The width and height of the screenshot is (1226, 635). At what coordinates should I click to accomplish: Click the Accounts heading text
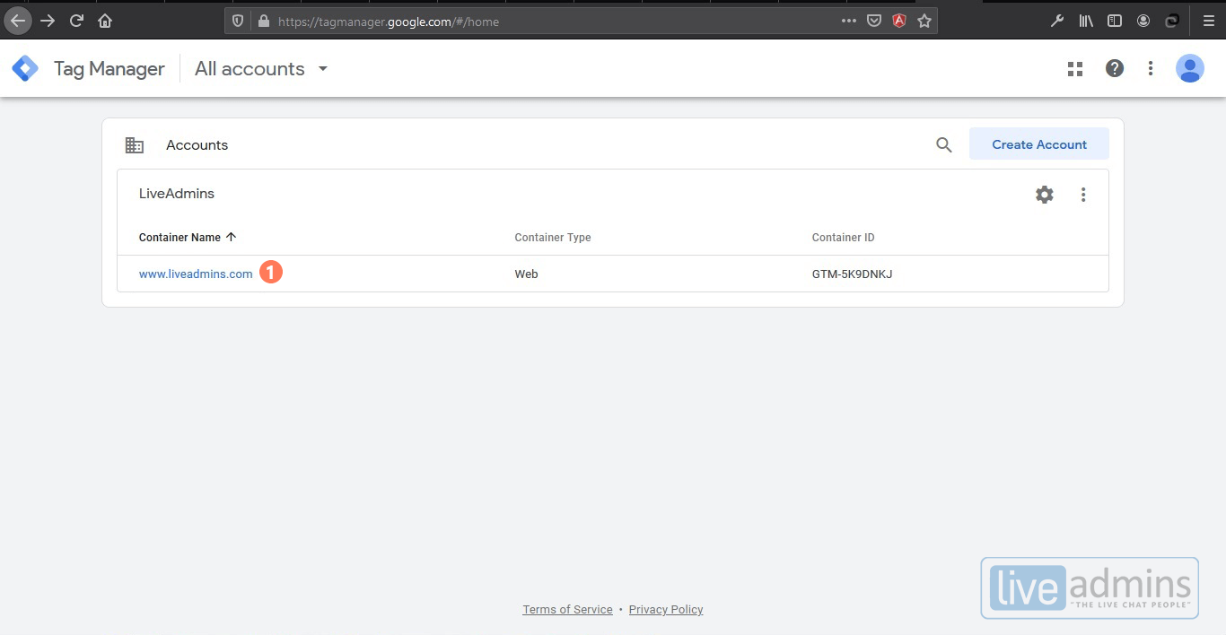click(197, 145)
